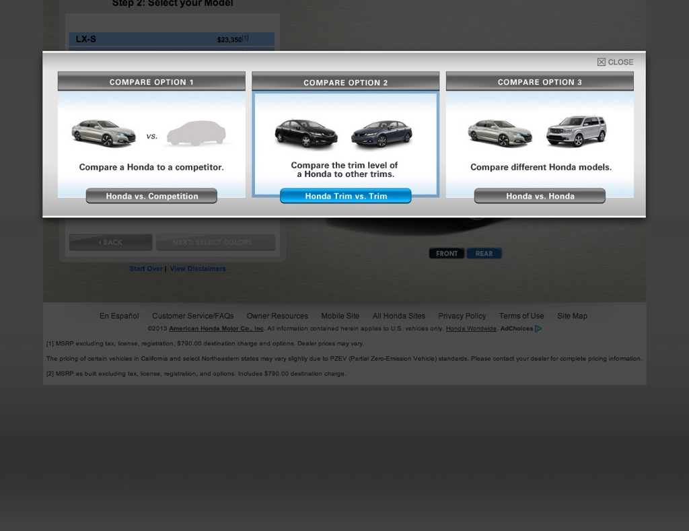Close the compare options dialog
This screenshot has height=531, width=689.
click(x=615, y=62)
